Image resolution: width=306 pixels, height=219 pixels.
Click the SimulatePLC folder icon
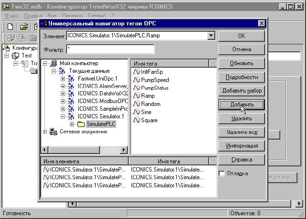[81, 124]
